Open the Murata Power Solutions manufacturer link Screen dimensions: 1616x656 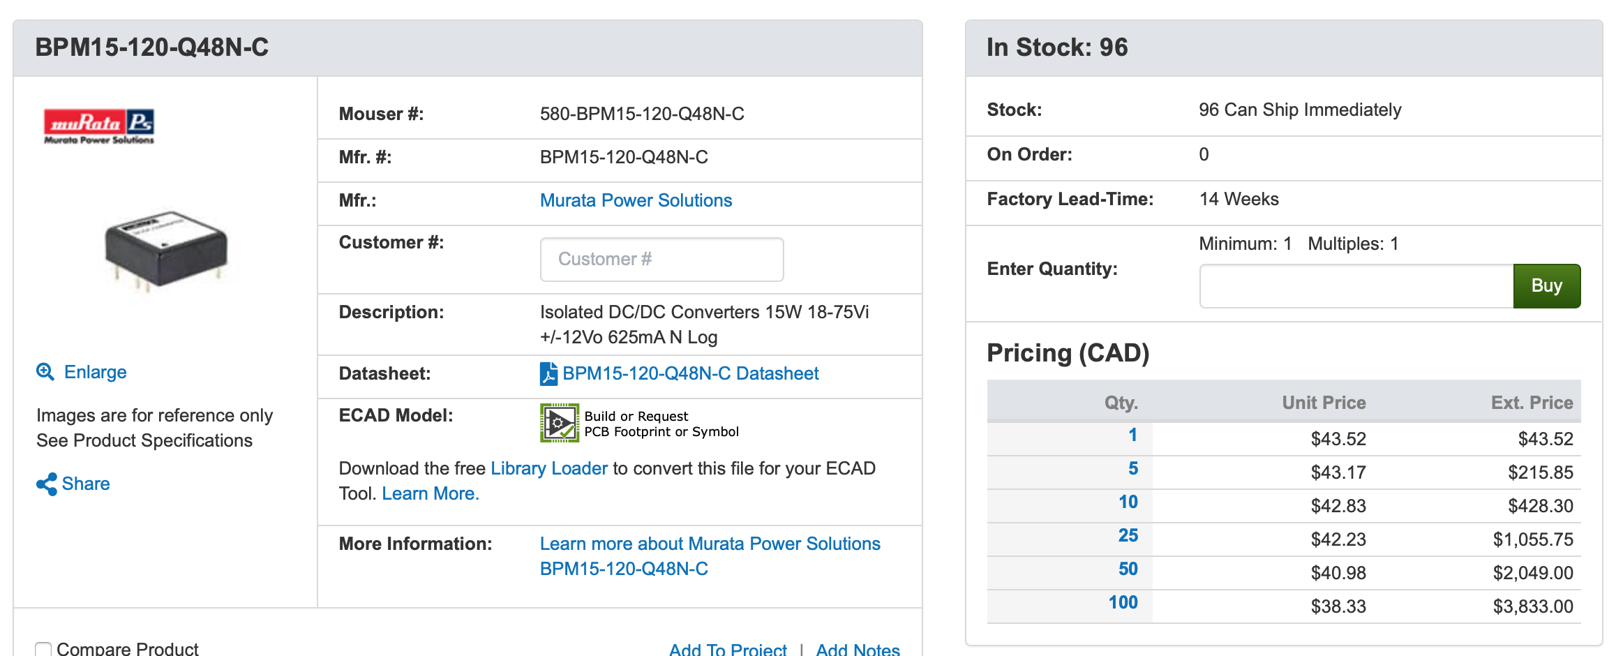click(636, 200)
